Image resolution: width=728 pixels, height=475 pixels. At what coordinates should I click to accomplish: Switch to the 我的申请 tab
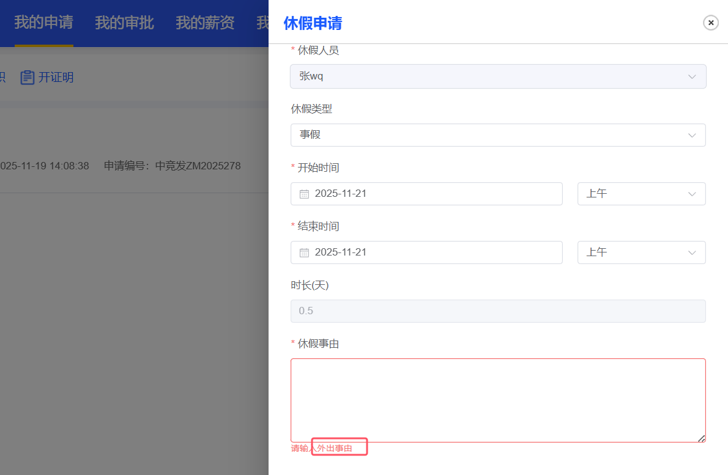tap(43, 22)
